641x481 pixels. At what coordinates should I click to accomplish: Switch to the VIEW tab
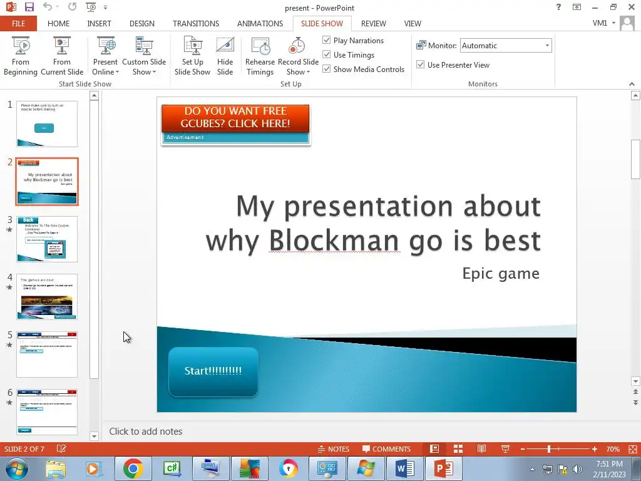point(413,23)
